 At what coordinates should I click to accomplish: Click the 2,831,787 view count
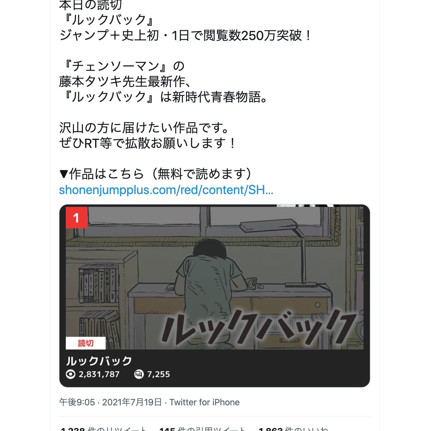point(99,374)
